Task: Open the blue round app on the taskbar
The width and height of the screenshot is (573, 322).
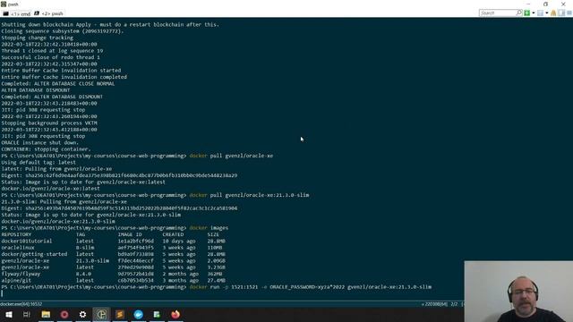Action: point(139,314)
